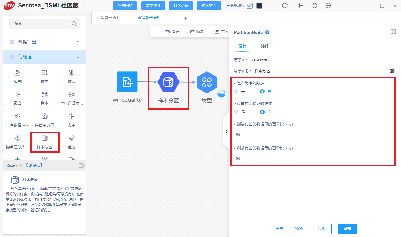Click the globe language icon

pyautogui.click(x=328, y=6)
